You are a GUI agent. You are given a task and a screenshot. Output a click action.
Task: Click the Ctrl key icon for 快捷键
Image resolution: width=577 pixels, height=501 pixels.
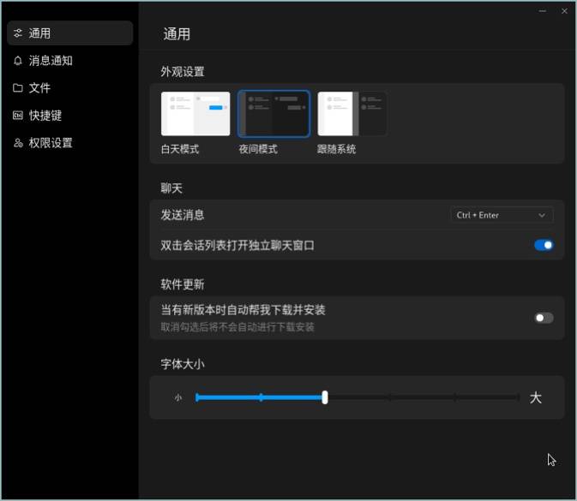[x=18, y=116]
